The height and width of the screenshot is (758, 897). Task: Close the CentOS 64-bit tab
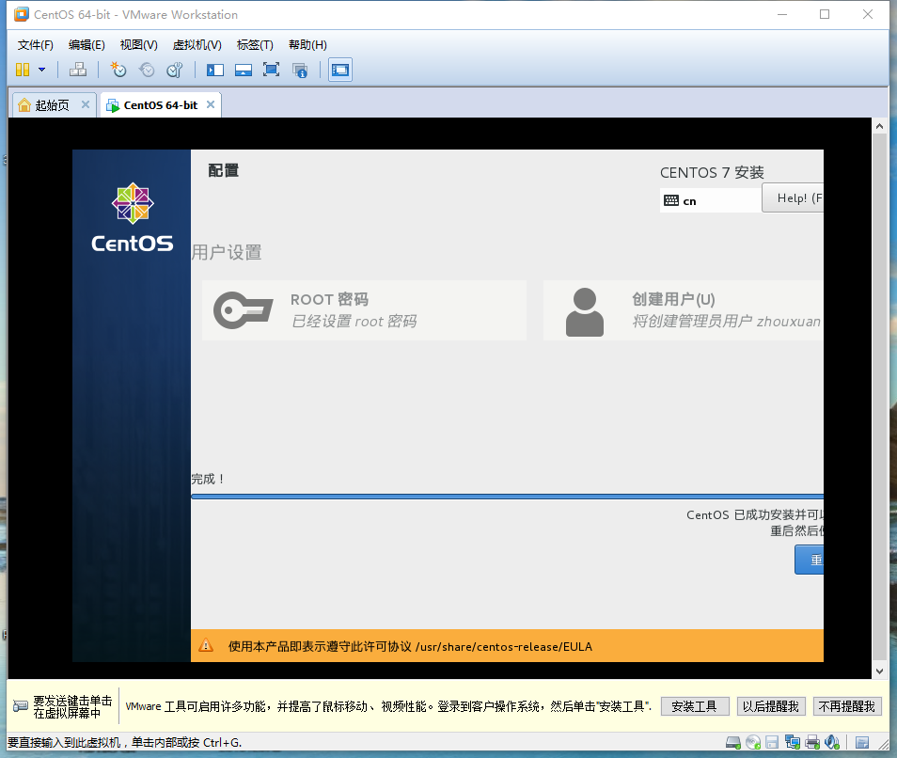click(x=211, y=104)
